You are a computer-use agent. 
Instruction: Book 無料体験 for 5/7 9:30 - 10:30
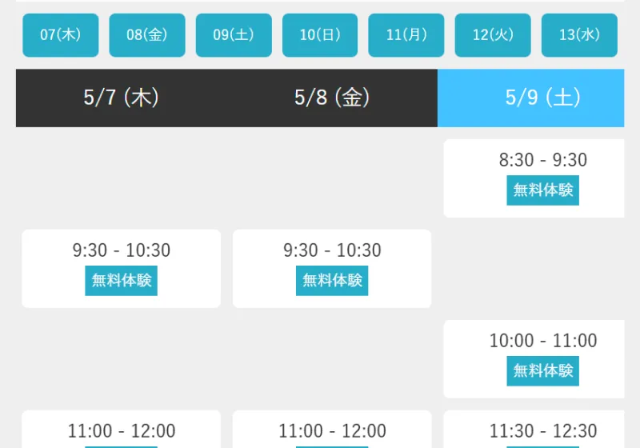(x=122, y=281)
